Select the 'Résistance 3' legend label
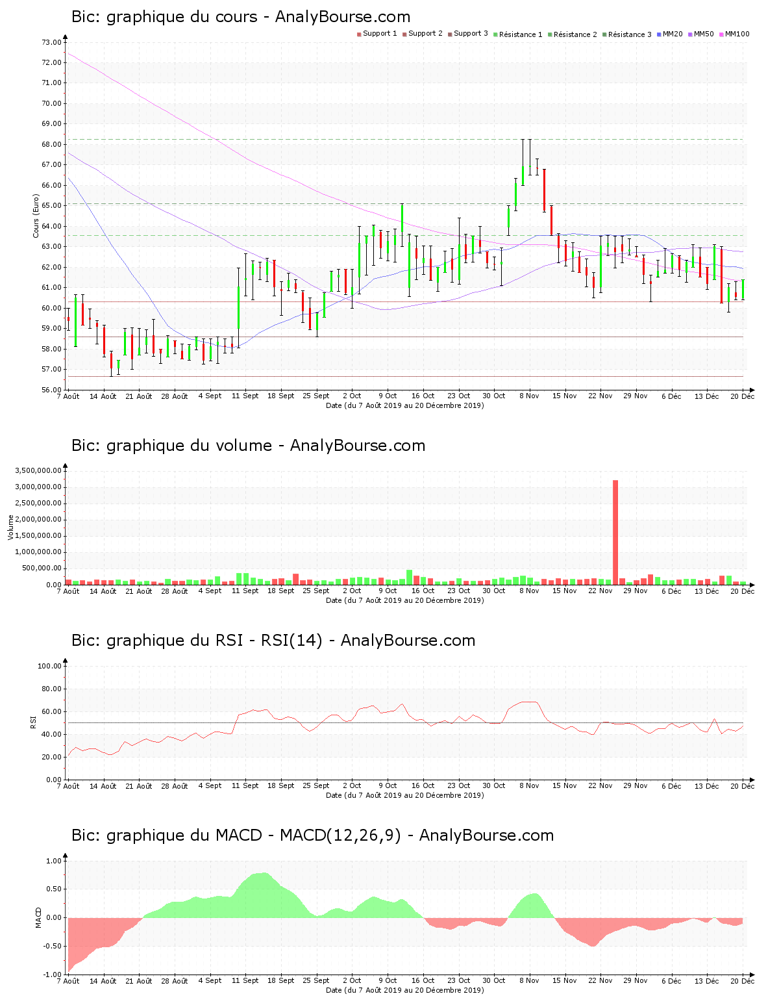 630,34
